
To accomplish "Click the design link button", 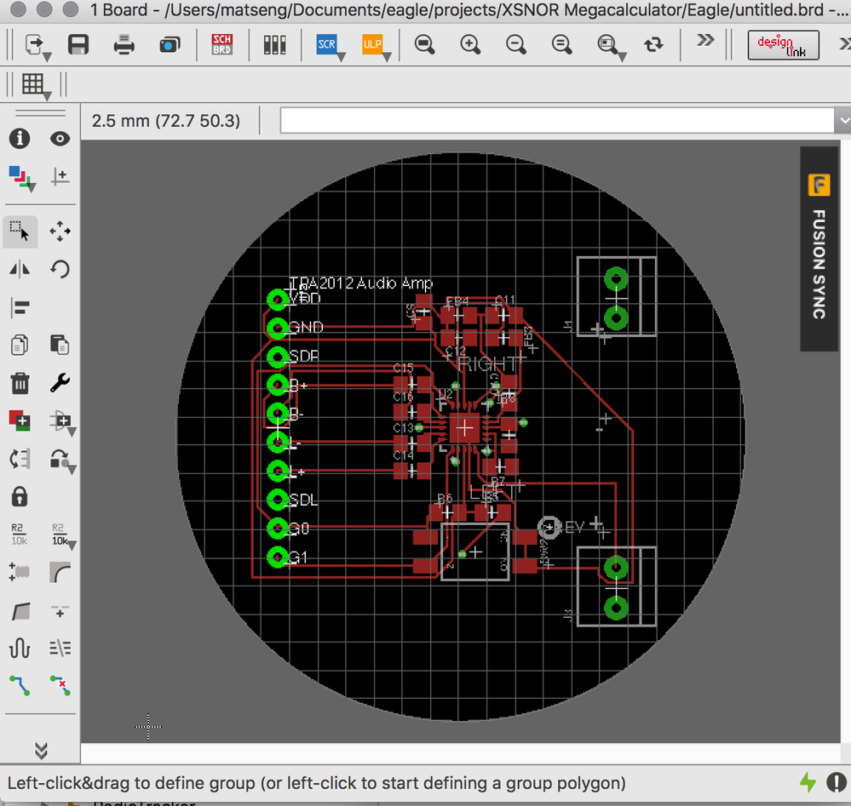I will (783, 46).
